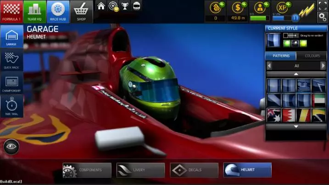Screen dimensions: 329x185
Task: Start a Quick Race from the sidebar
Action: click(11, 60)
